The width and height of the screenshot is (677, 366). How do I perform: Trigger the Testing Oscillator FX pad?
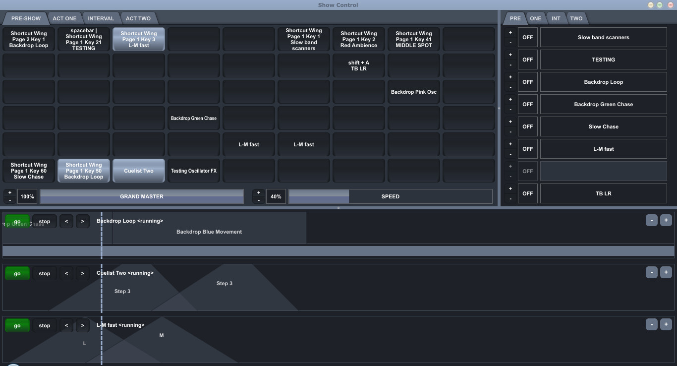tap(194, 171)
